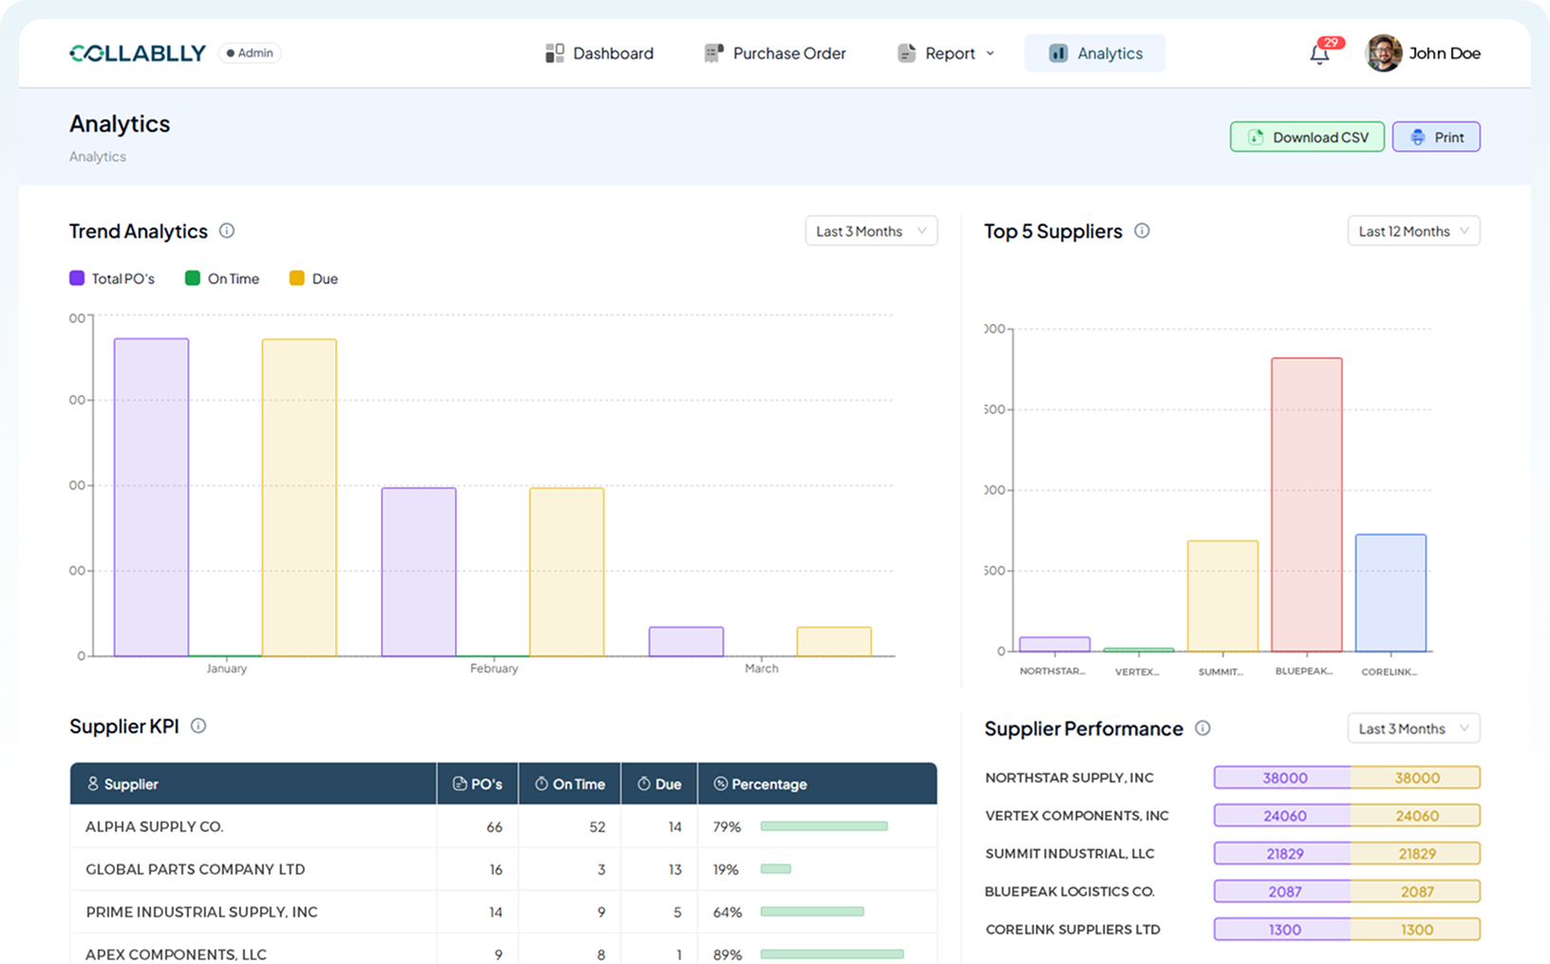Select the Analytics nav tab
The height and width of the screenshot is (964, 1550).
coord(1095,53)
